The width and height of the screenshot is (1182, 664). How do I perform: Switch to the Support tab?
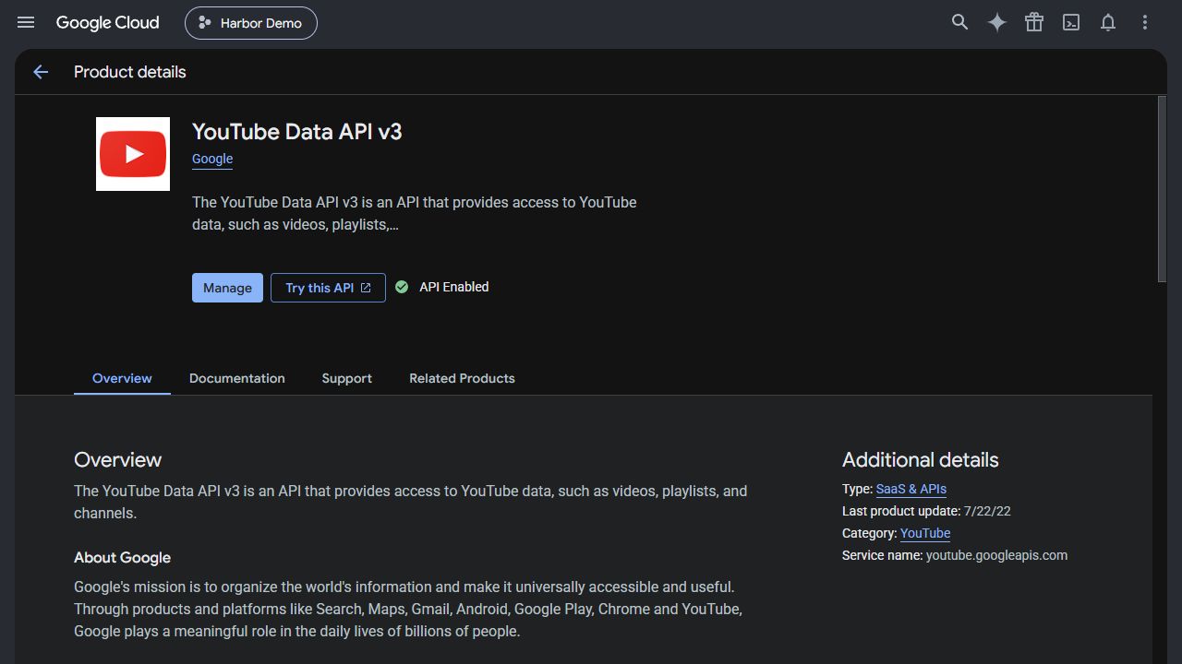pos(347,378)
